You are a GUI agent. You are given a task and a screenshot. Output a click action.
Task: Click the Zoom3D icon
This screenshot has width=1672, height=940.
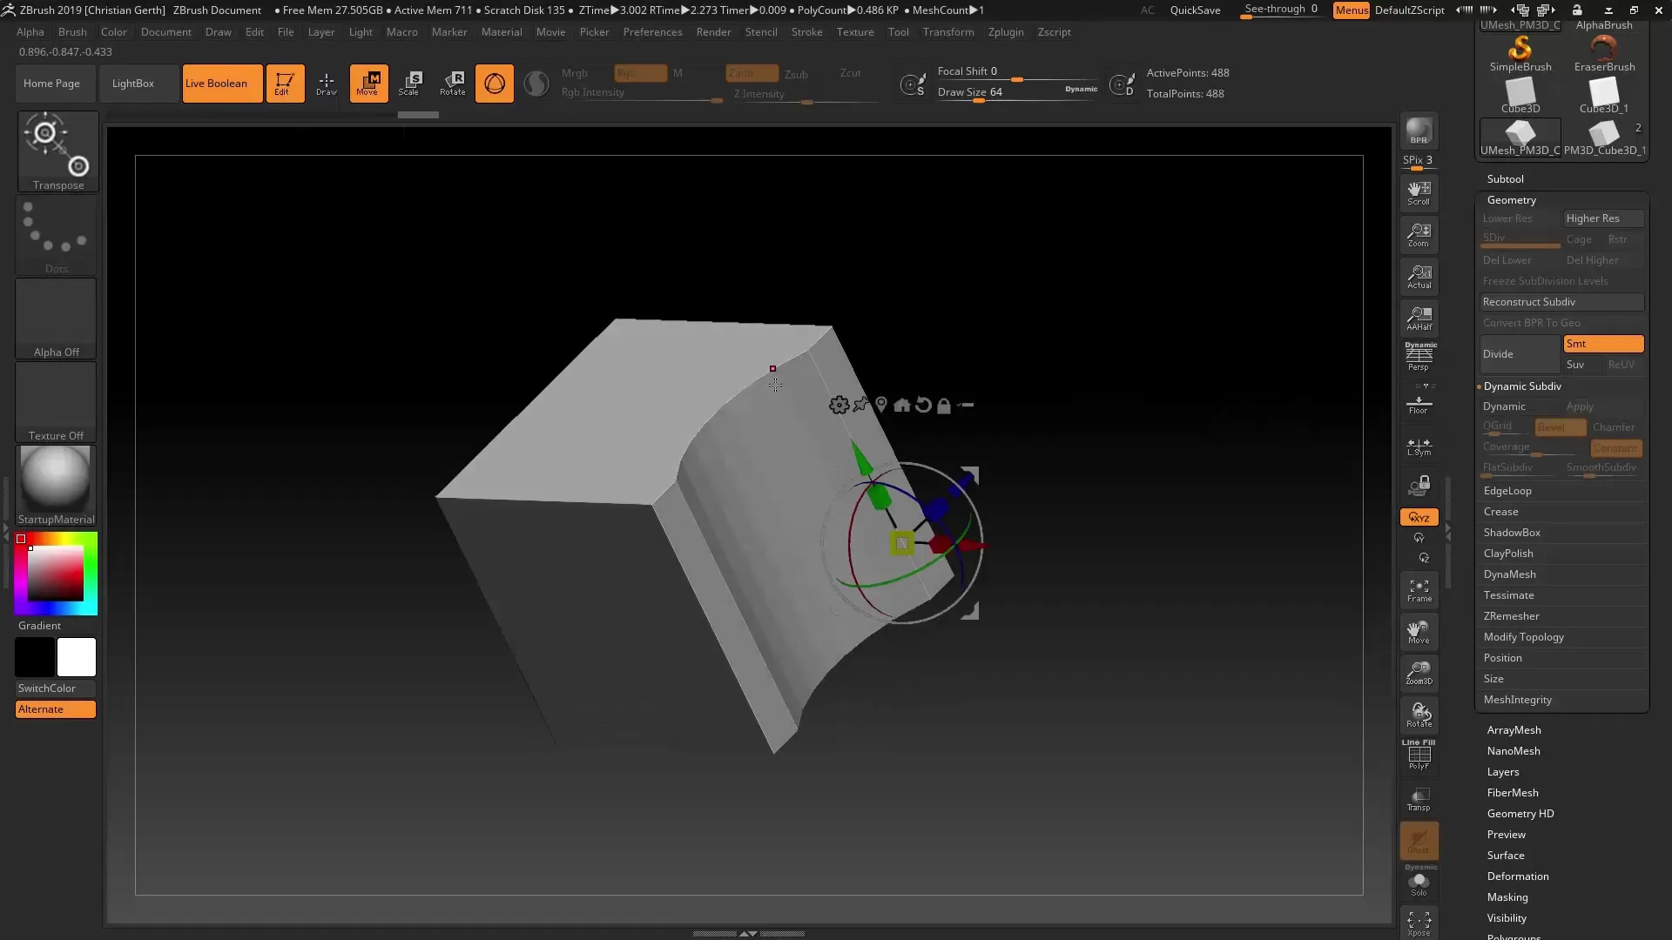(1419, 673)
